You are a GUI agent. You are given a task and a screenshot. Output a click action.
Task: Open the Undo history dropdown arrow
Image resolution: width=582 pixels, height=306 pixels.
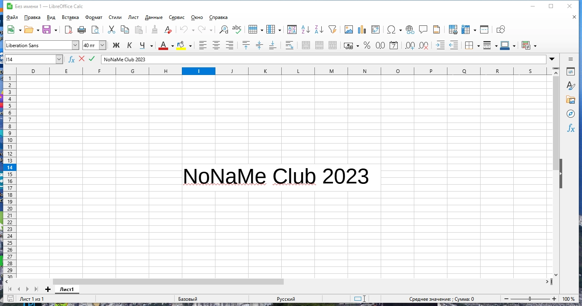193,30
